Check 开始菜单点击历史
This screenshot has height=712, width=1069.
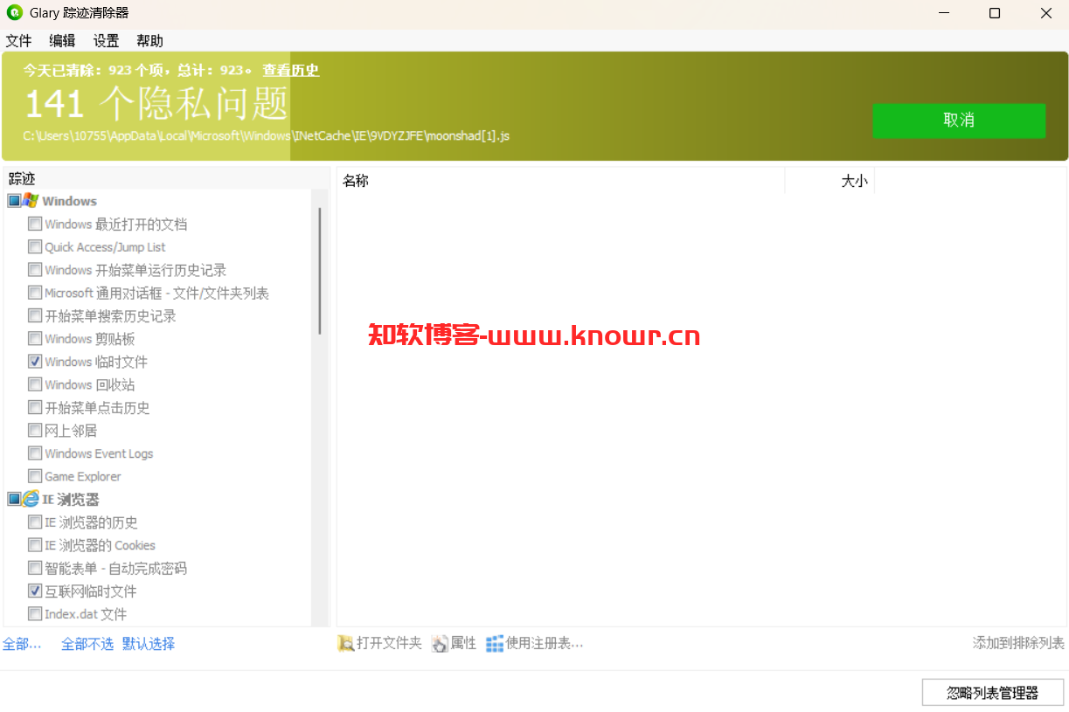[35, 407]
